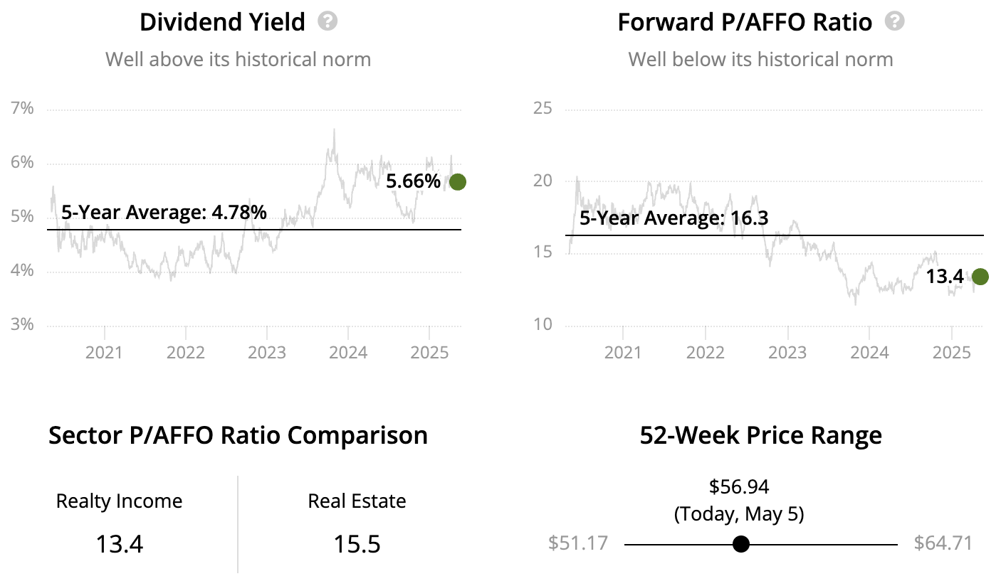Click the Dividend Yield help question icon
The height and width of the screenshot is (586, 1001).
point(327,21)
